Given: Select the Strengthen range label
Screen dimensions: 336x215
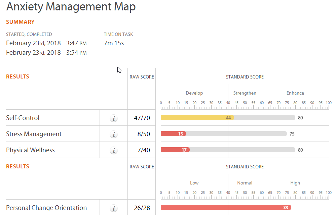Looking at the screenshot, I should pos(245,93).
